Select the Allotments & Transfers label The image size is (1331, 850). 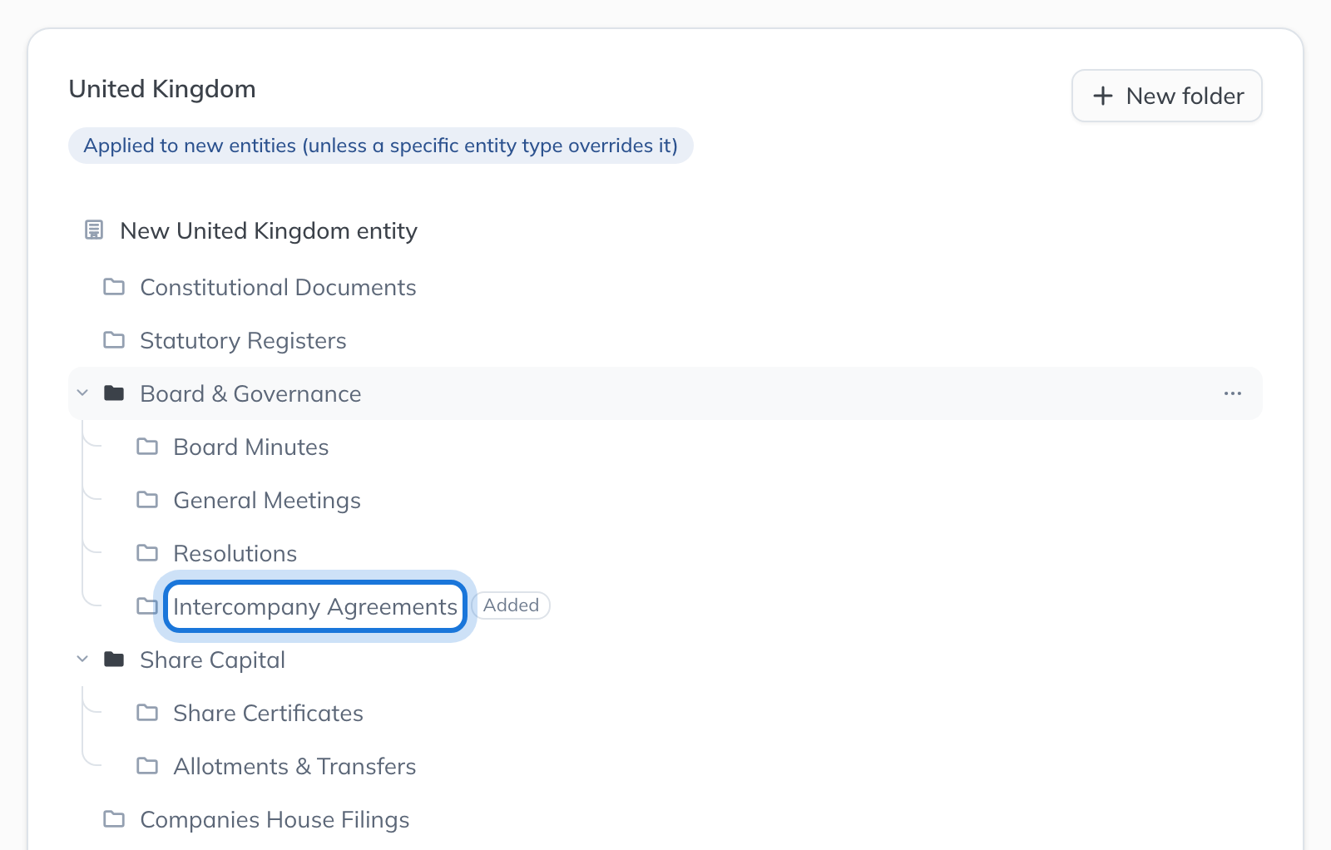(294, 766)
